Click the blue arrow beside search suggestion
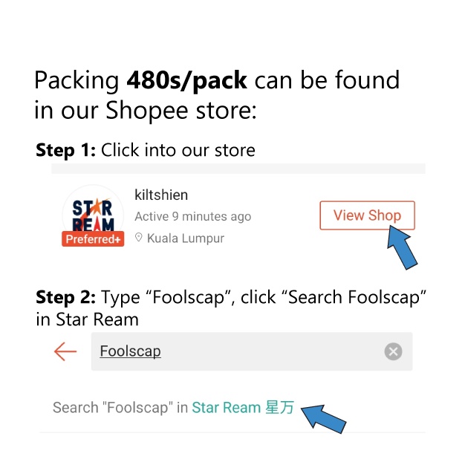Image resolution: width=465 pixels, height=465 pixels. coord(323,417)
